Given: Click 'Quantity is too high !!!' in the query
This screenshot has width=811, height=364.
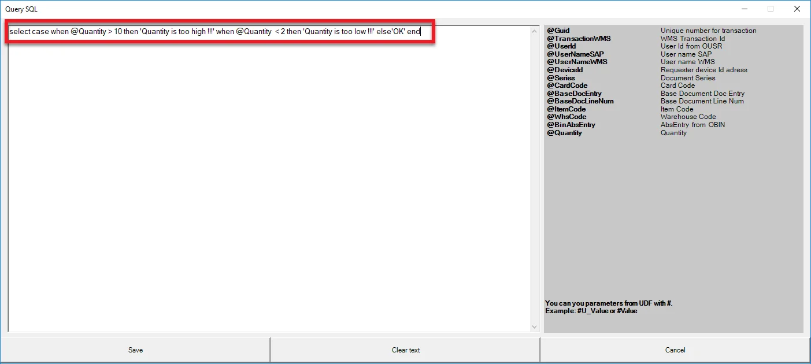Looking at the screenshot, I should (177, 32).
